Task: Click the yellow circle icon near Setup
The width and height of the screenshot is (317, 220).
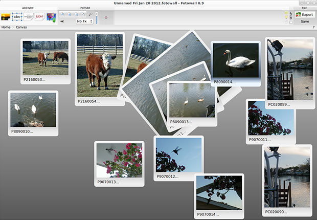Action: pyautogui.click(x=286, y=13)
